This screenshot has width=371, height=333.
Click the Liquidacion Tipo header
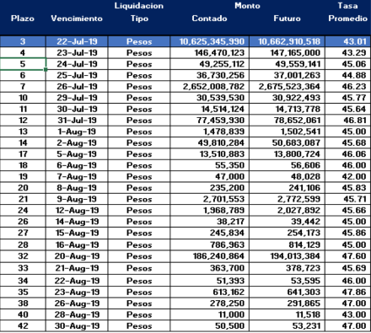pyautogui.click(x=139, y=12)
